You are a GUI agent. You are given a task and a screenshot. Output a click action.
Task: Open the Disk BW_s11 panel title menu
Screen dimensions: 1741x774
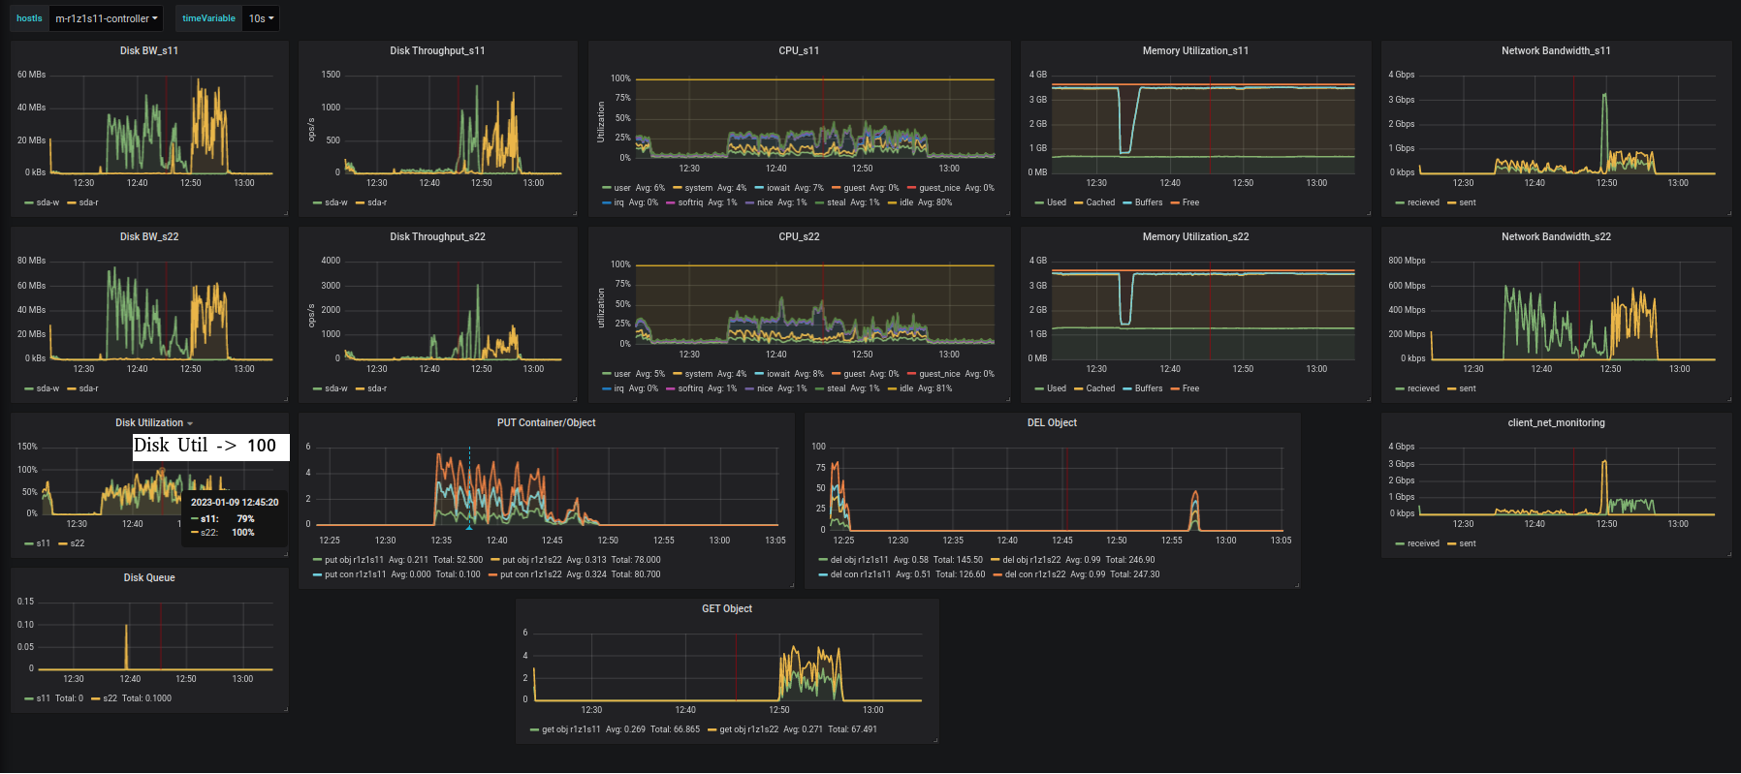click(149, 51)
